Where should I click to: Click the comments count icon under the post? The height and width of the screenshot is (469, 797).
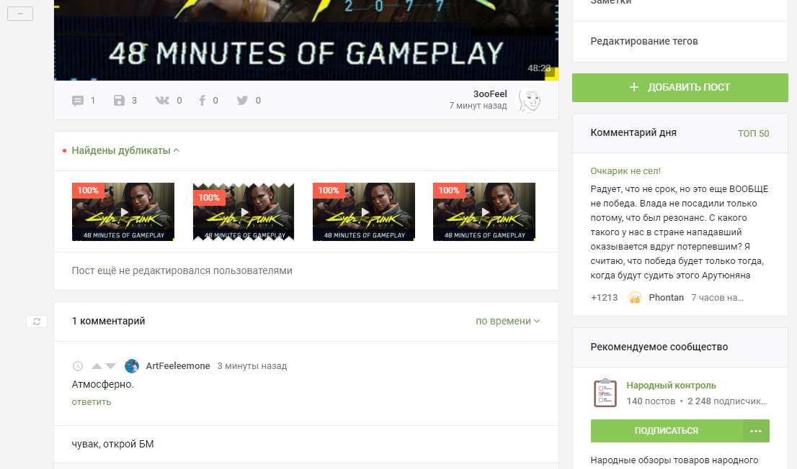coord(78,101)
